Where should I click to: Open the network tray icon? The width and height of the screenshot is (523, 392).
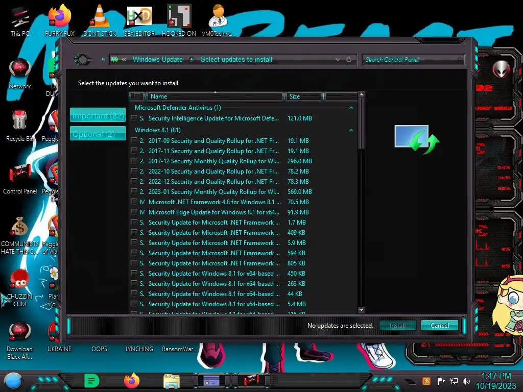tap(454, 381)
